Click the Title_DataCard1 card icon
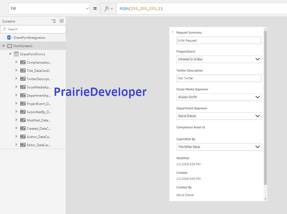The width and height of the screenshot is (287, 214). click(23, 71)
